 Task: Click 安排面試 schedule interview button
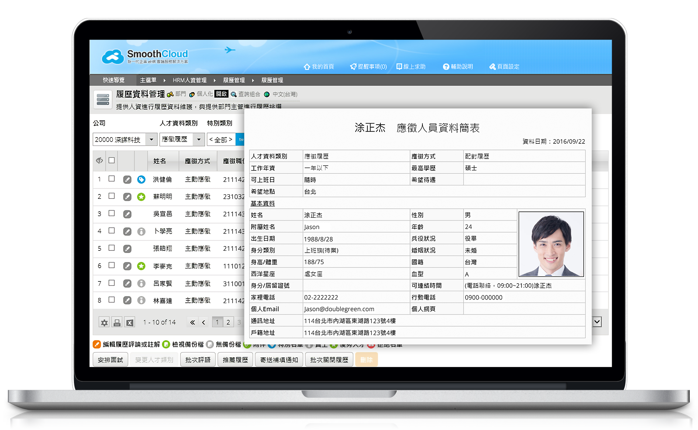pos(110,360)
